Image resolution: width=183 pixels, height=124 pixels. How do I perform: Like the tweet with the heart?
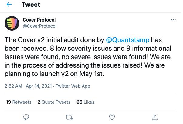(x=112, y=117)
